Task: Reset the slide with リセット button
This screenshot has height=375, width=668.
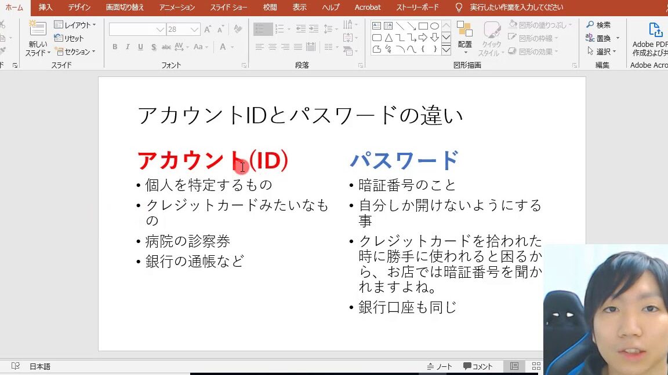Action: tap(69, 38)
